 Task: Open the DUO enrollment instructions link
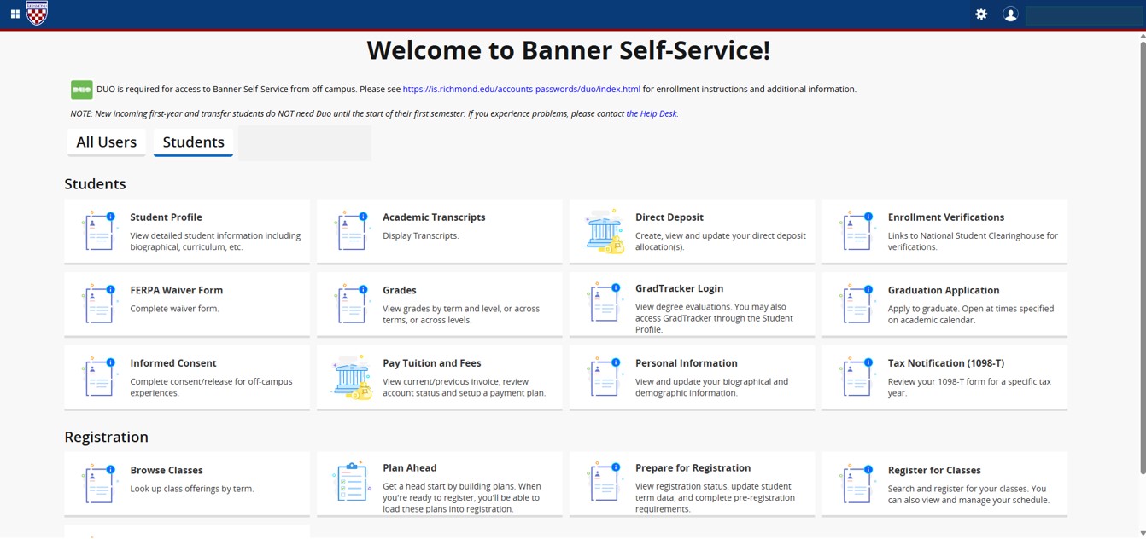(521, 89)
